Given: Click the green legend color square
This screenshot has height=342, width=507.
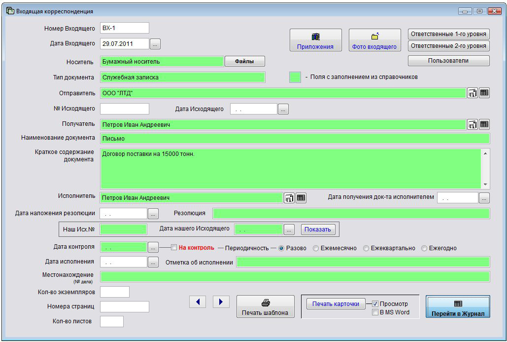Looking at the screenshot, I should (x=295, y=77).
